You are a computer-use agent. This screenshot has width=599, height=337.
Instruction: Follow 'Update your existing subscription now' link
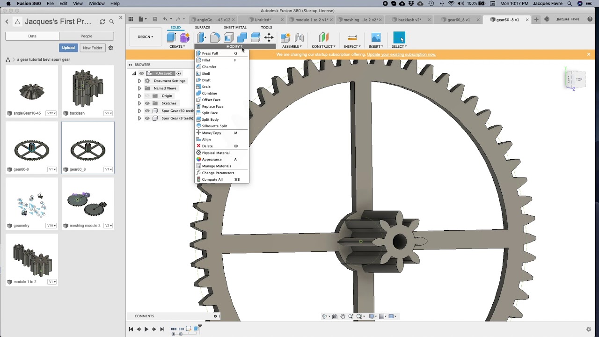401,55
